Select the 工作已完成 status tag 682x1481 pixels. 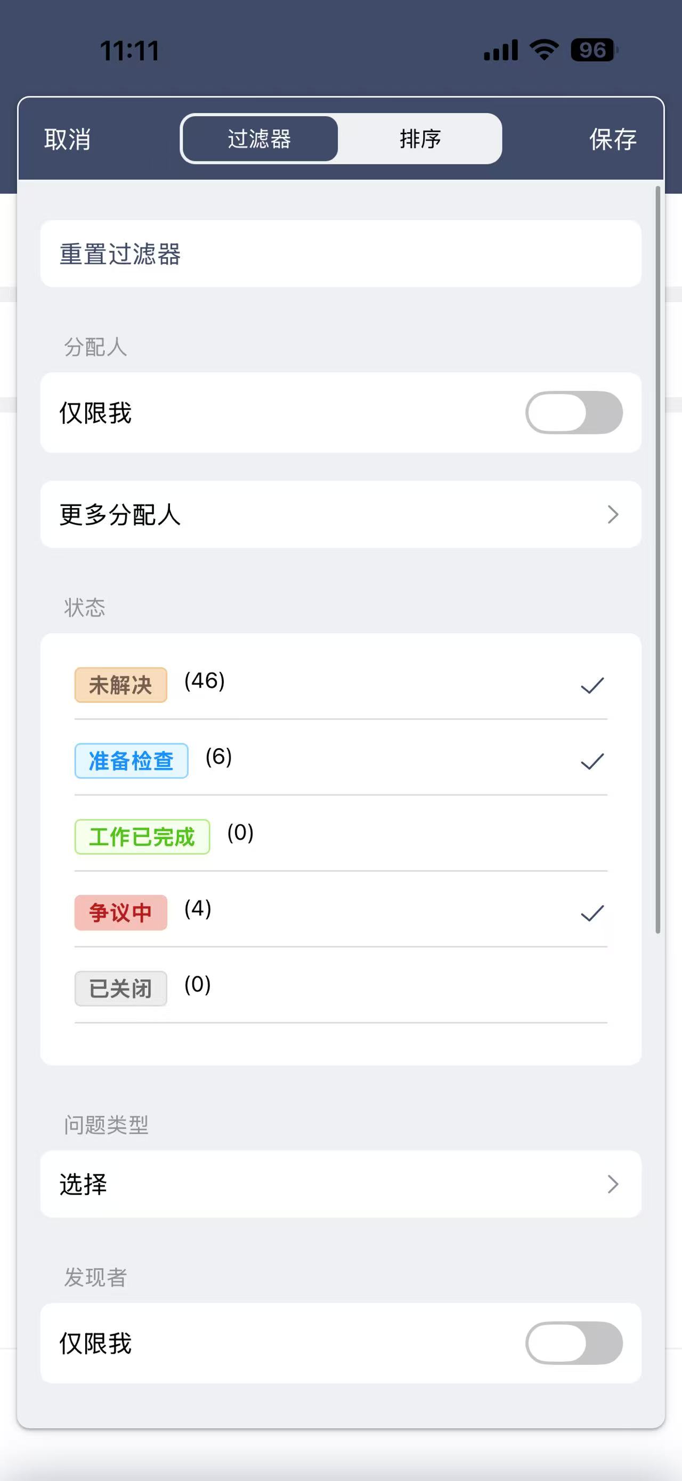pos(142,837)
